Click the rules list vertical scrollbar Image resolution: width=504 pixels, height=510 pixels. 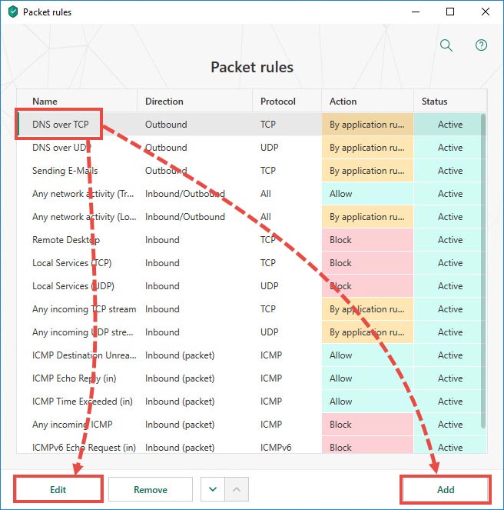click(x=483, y=271)
